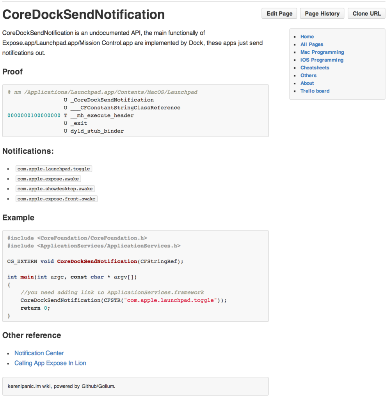Navigate to Mac Programming
The height and width of the screenshot is (399, 391).
322,52
